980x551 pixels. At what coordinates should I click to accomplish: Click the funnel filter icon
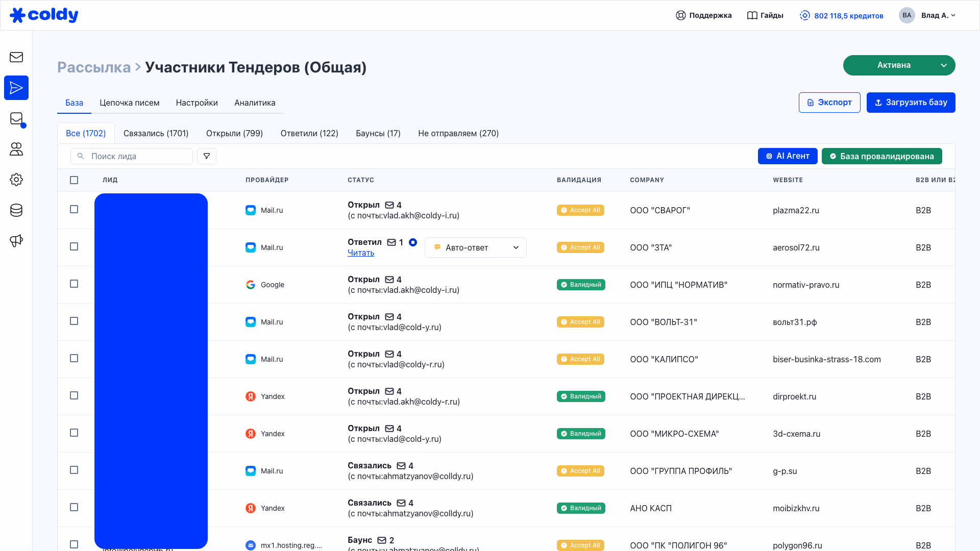pos(207,156)
